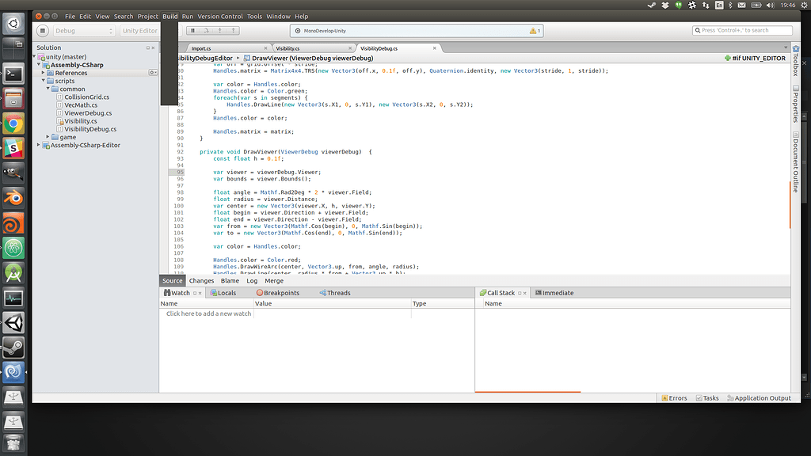This screenshot has width=811, height=456.
Task: Launch Unity from the dock
Action: pos(13,322)
